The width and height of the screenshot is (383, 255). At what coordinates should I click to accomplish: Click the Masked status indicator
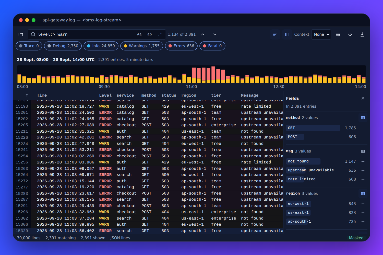click(x=356, y=238)
